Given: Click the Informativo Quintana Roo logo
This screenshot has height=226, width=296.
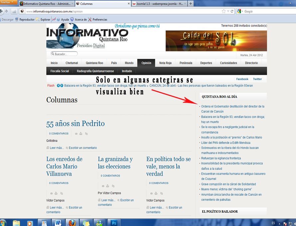Looking at the screenshot, I should pos(87,36).
